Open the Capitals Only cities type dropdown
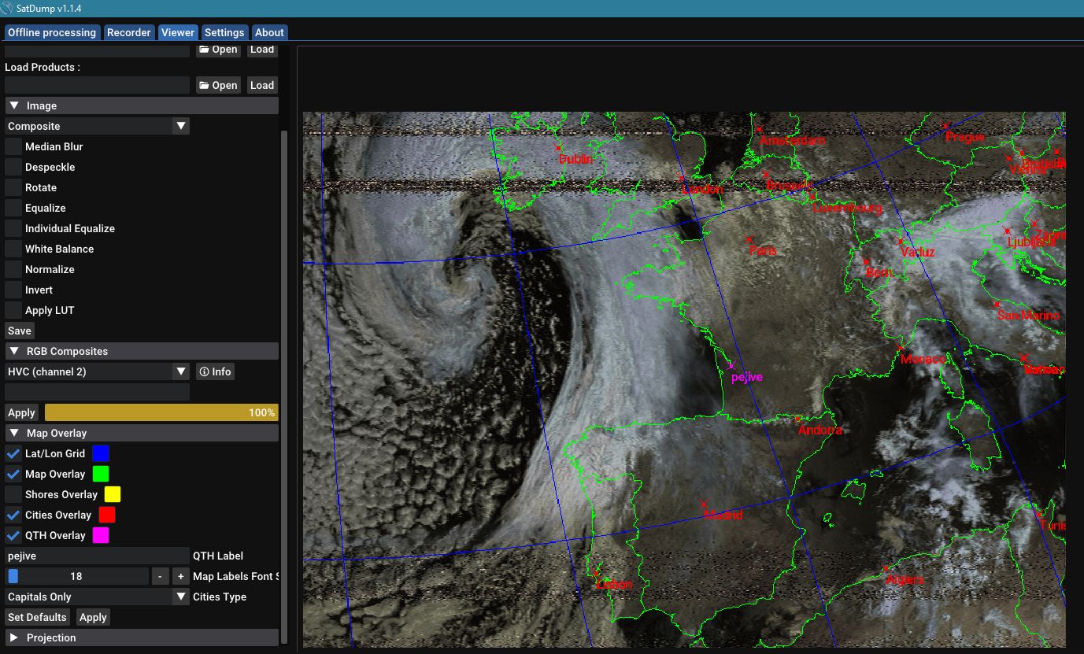 tap(98, 597)
